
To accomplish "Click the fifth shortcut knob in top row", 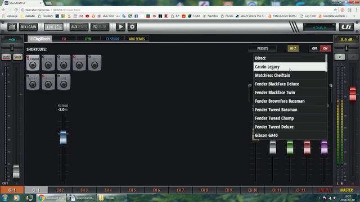I will (x=94, y=65).
